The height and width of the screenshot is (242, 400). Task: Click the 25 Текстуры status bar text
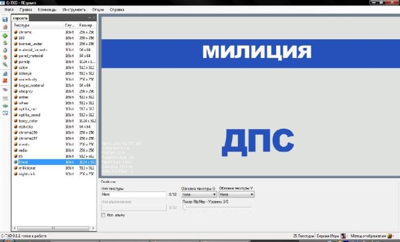(x=303, y=236)
